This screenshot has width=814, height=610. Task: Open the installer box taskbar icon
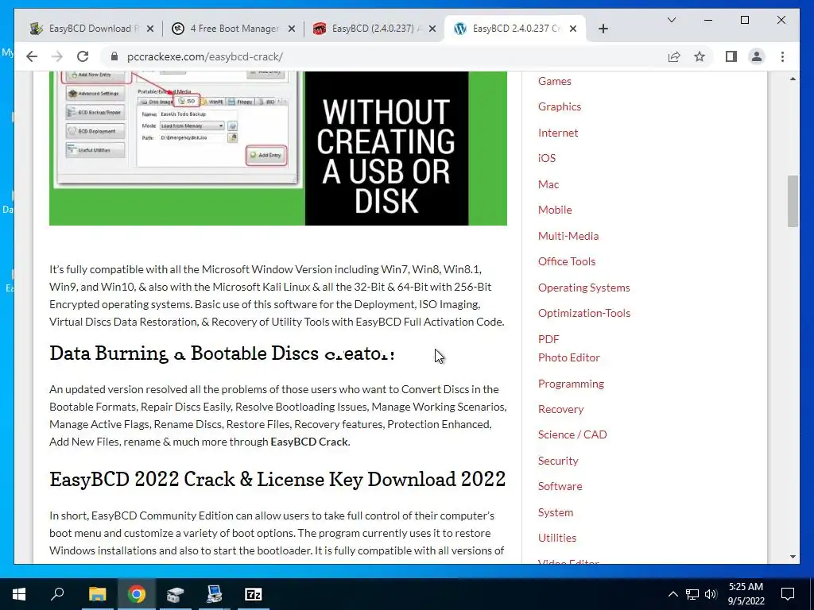pos(175,594)
